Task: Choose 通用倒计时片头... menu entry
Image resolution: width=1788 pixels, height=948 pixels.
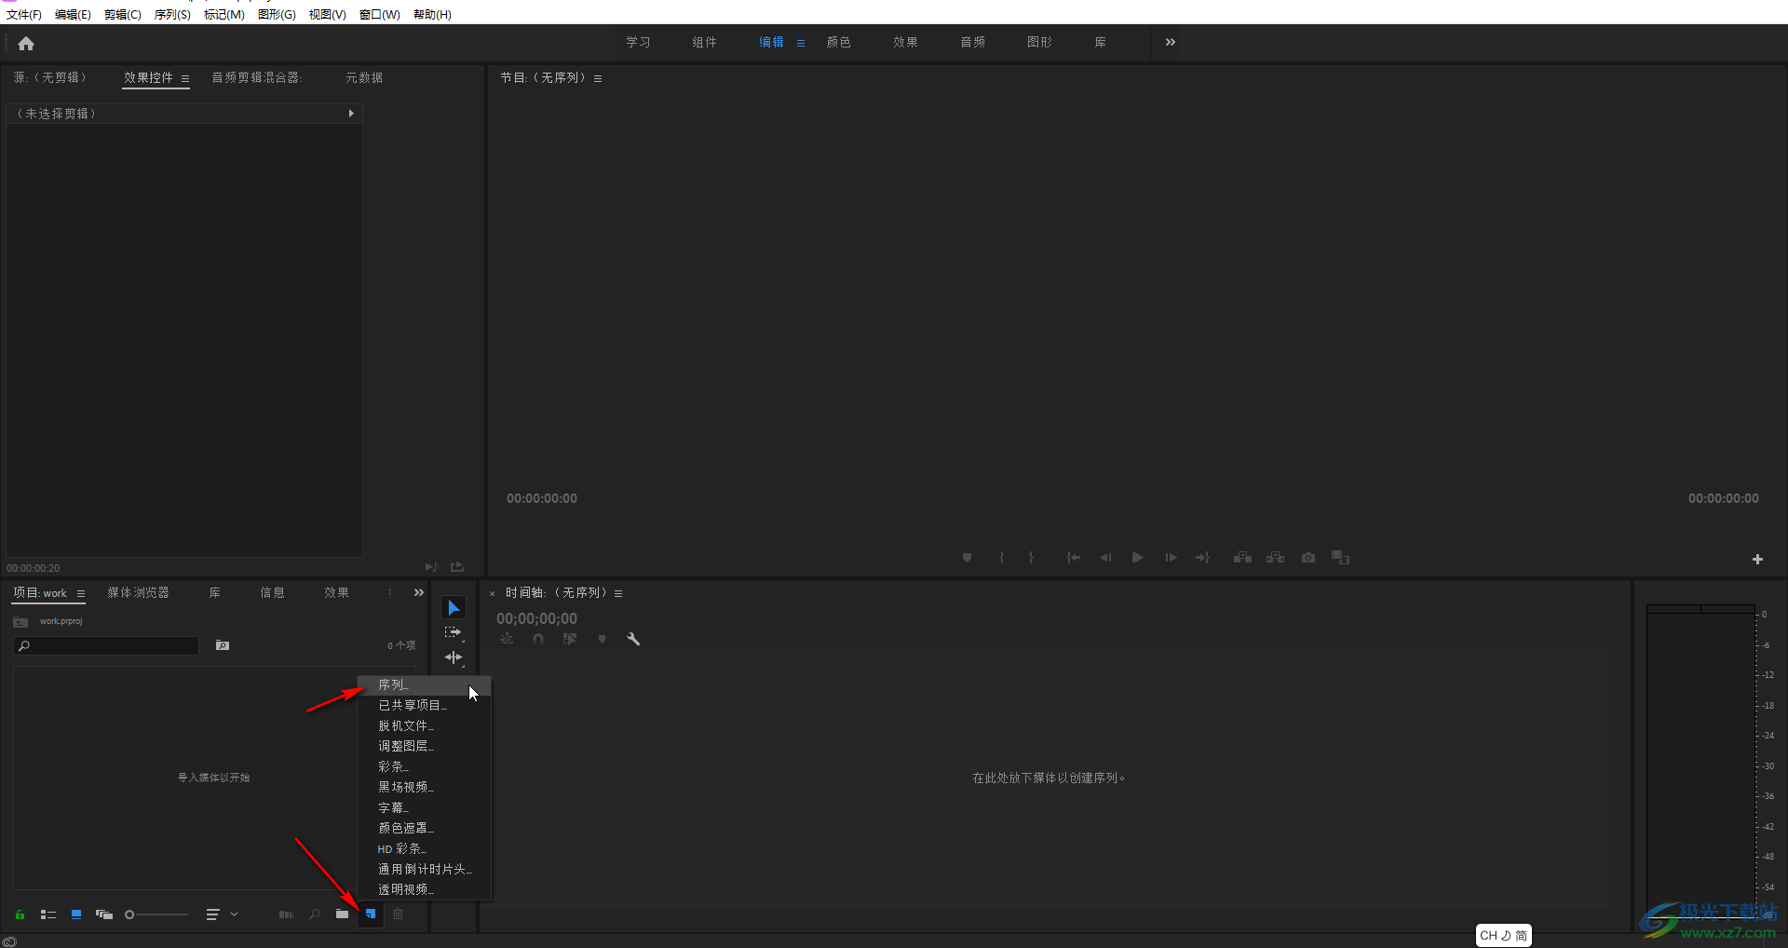Action: [x=425, y=869]
